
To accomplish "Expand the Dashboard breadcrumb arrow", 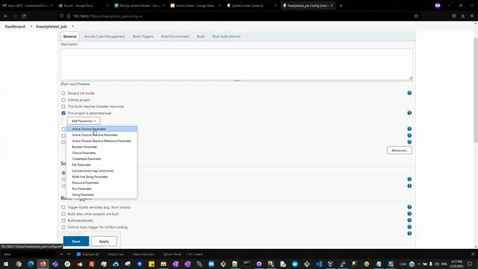I will pyautogui.click(x=31, y=27).
